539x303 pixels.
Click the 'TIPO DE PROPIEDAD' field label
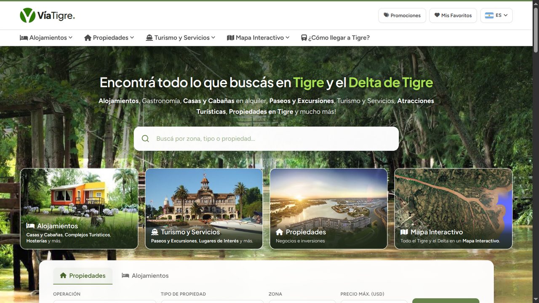183,294
